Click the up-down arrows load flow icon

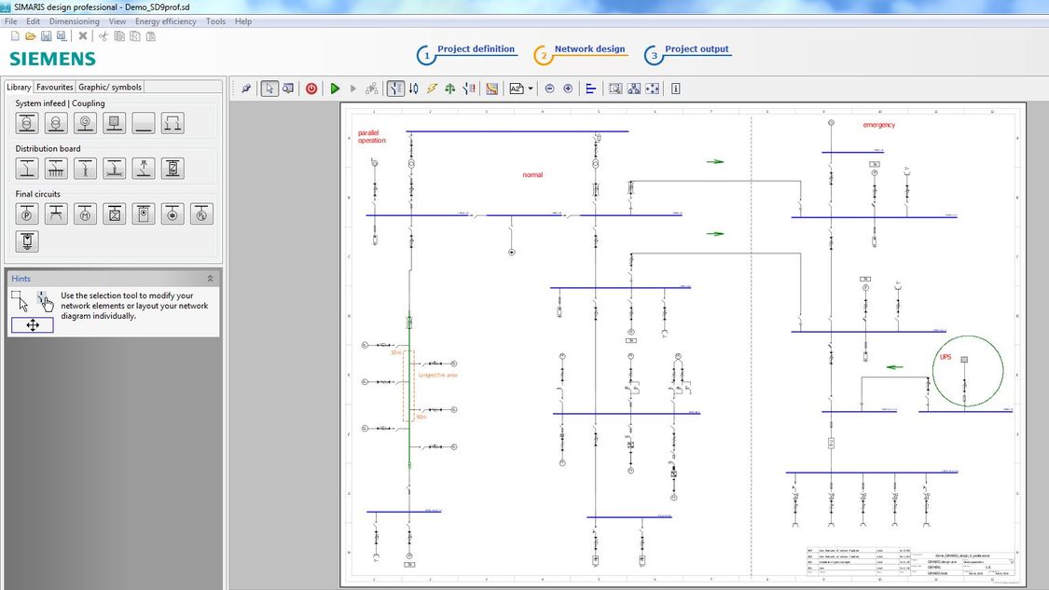(x=413, y=89)
